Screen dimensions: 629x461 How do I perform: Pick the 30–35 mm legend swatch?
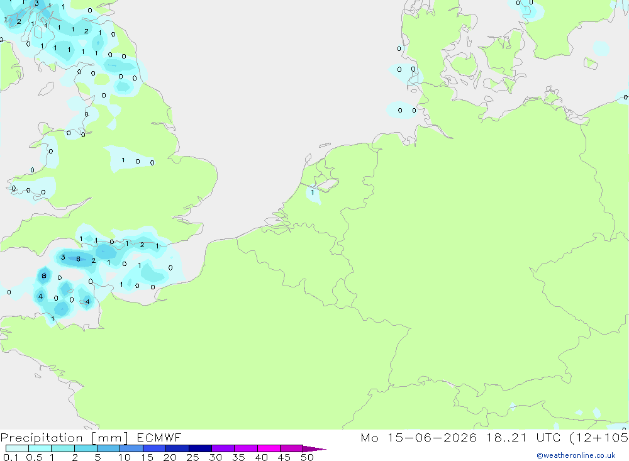223,448
